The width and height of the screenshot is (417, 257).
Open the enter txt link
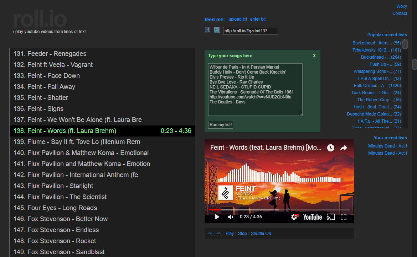pyautogui.click(x=258, y=19)
